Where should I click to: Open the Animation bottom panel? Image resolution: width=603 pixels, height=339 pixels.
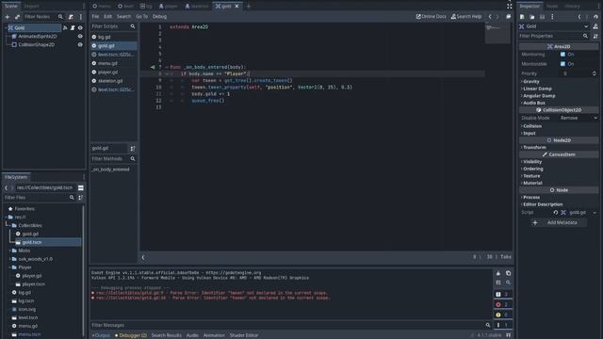tap(214, 335)
